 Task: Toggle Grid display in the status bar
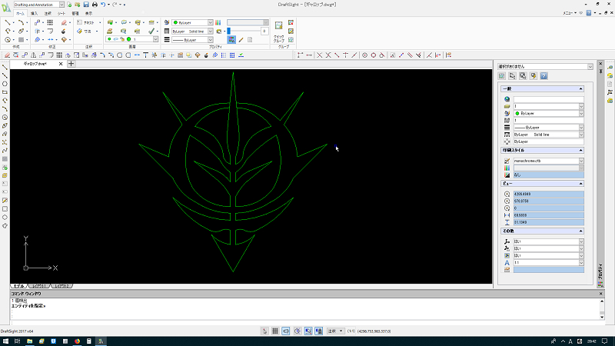pyautogui.click(x=275, y=331)
